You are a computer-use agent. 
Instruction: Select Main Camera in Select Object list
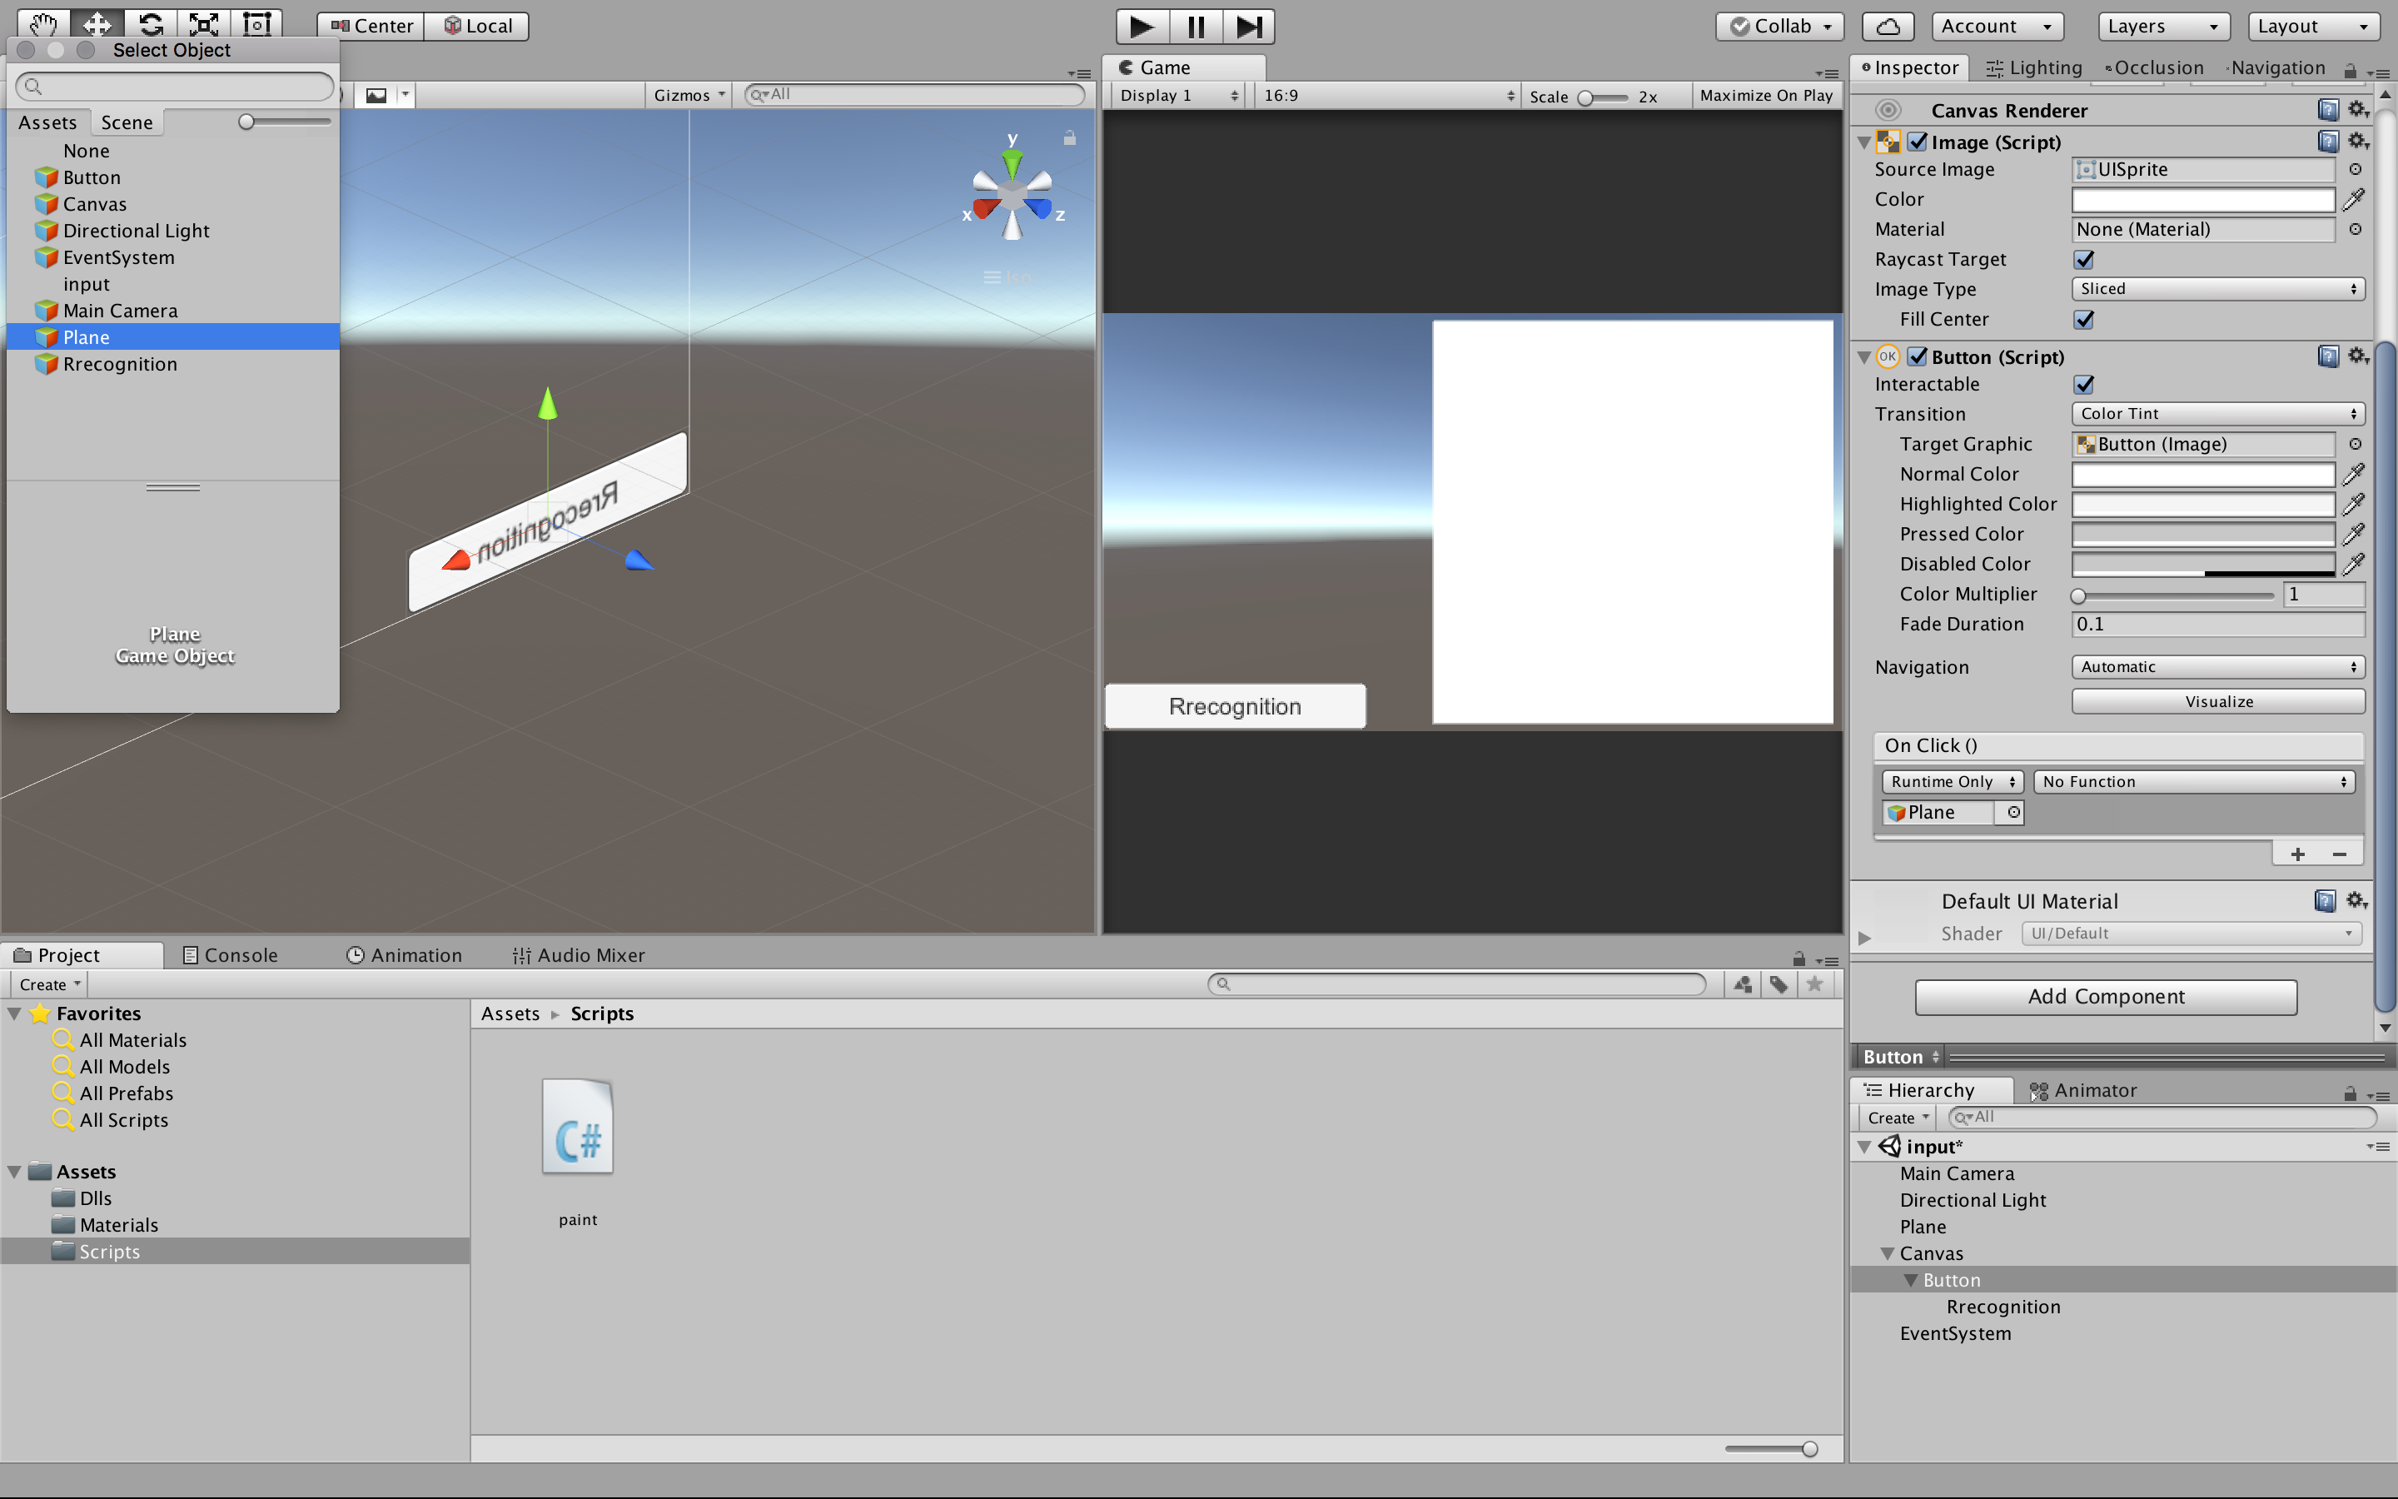120,311
